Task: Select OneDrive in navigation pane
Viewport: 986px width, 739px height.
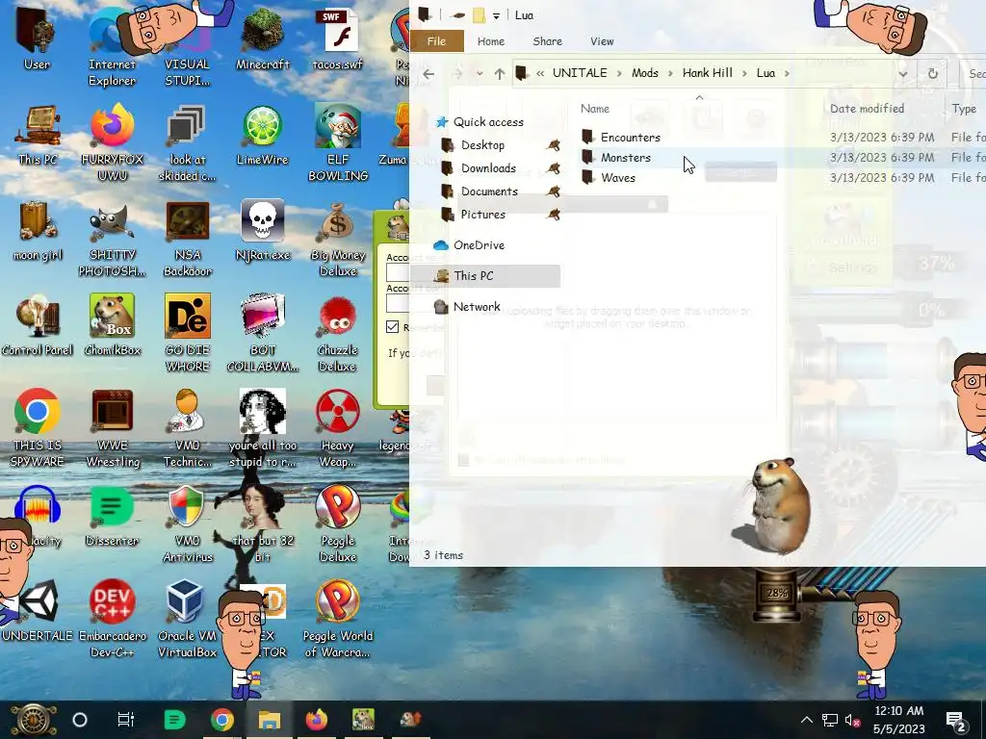Action: tap(479, 245)
